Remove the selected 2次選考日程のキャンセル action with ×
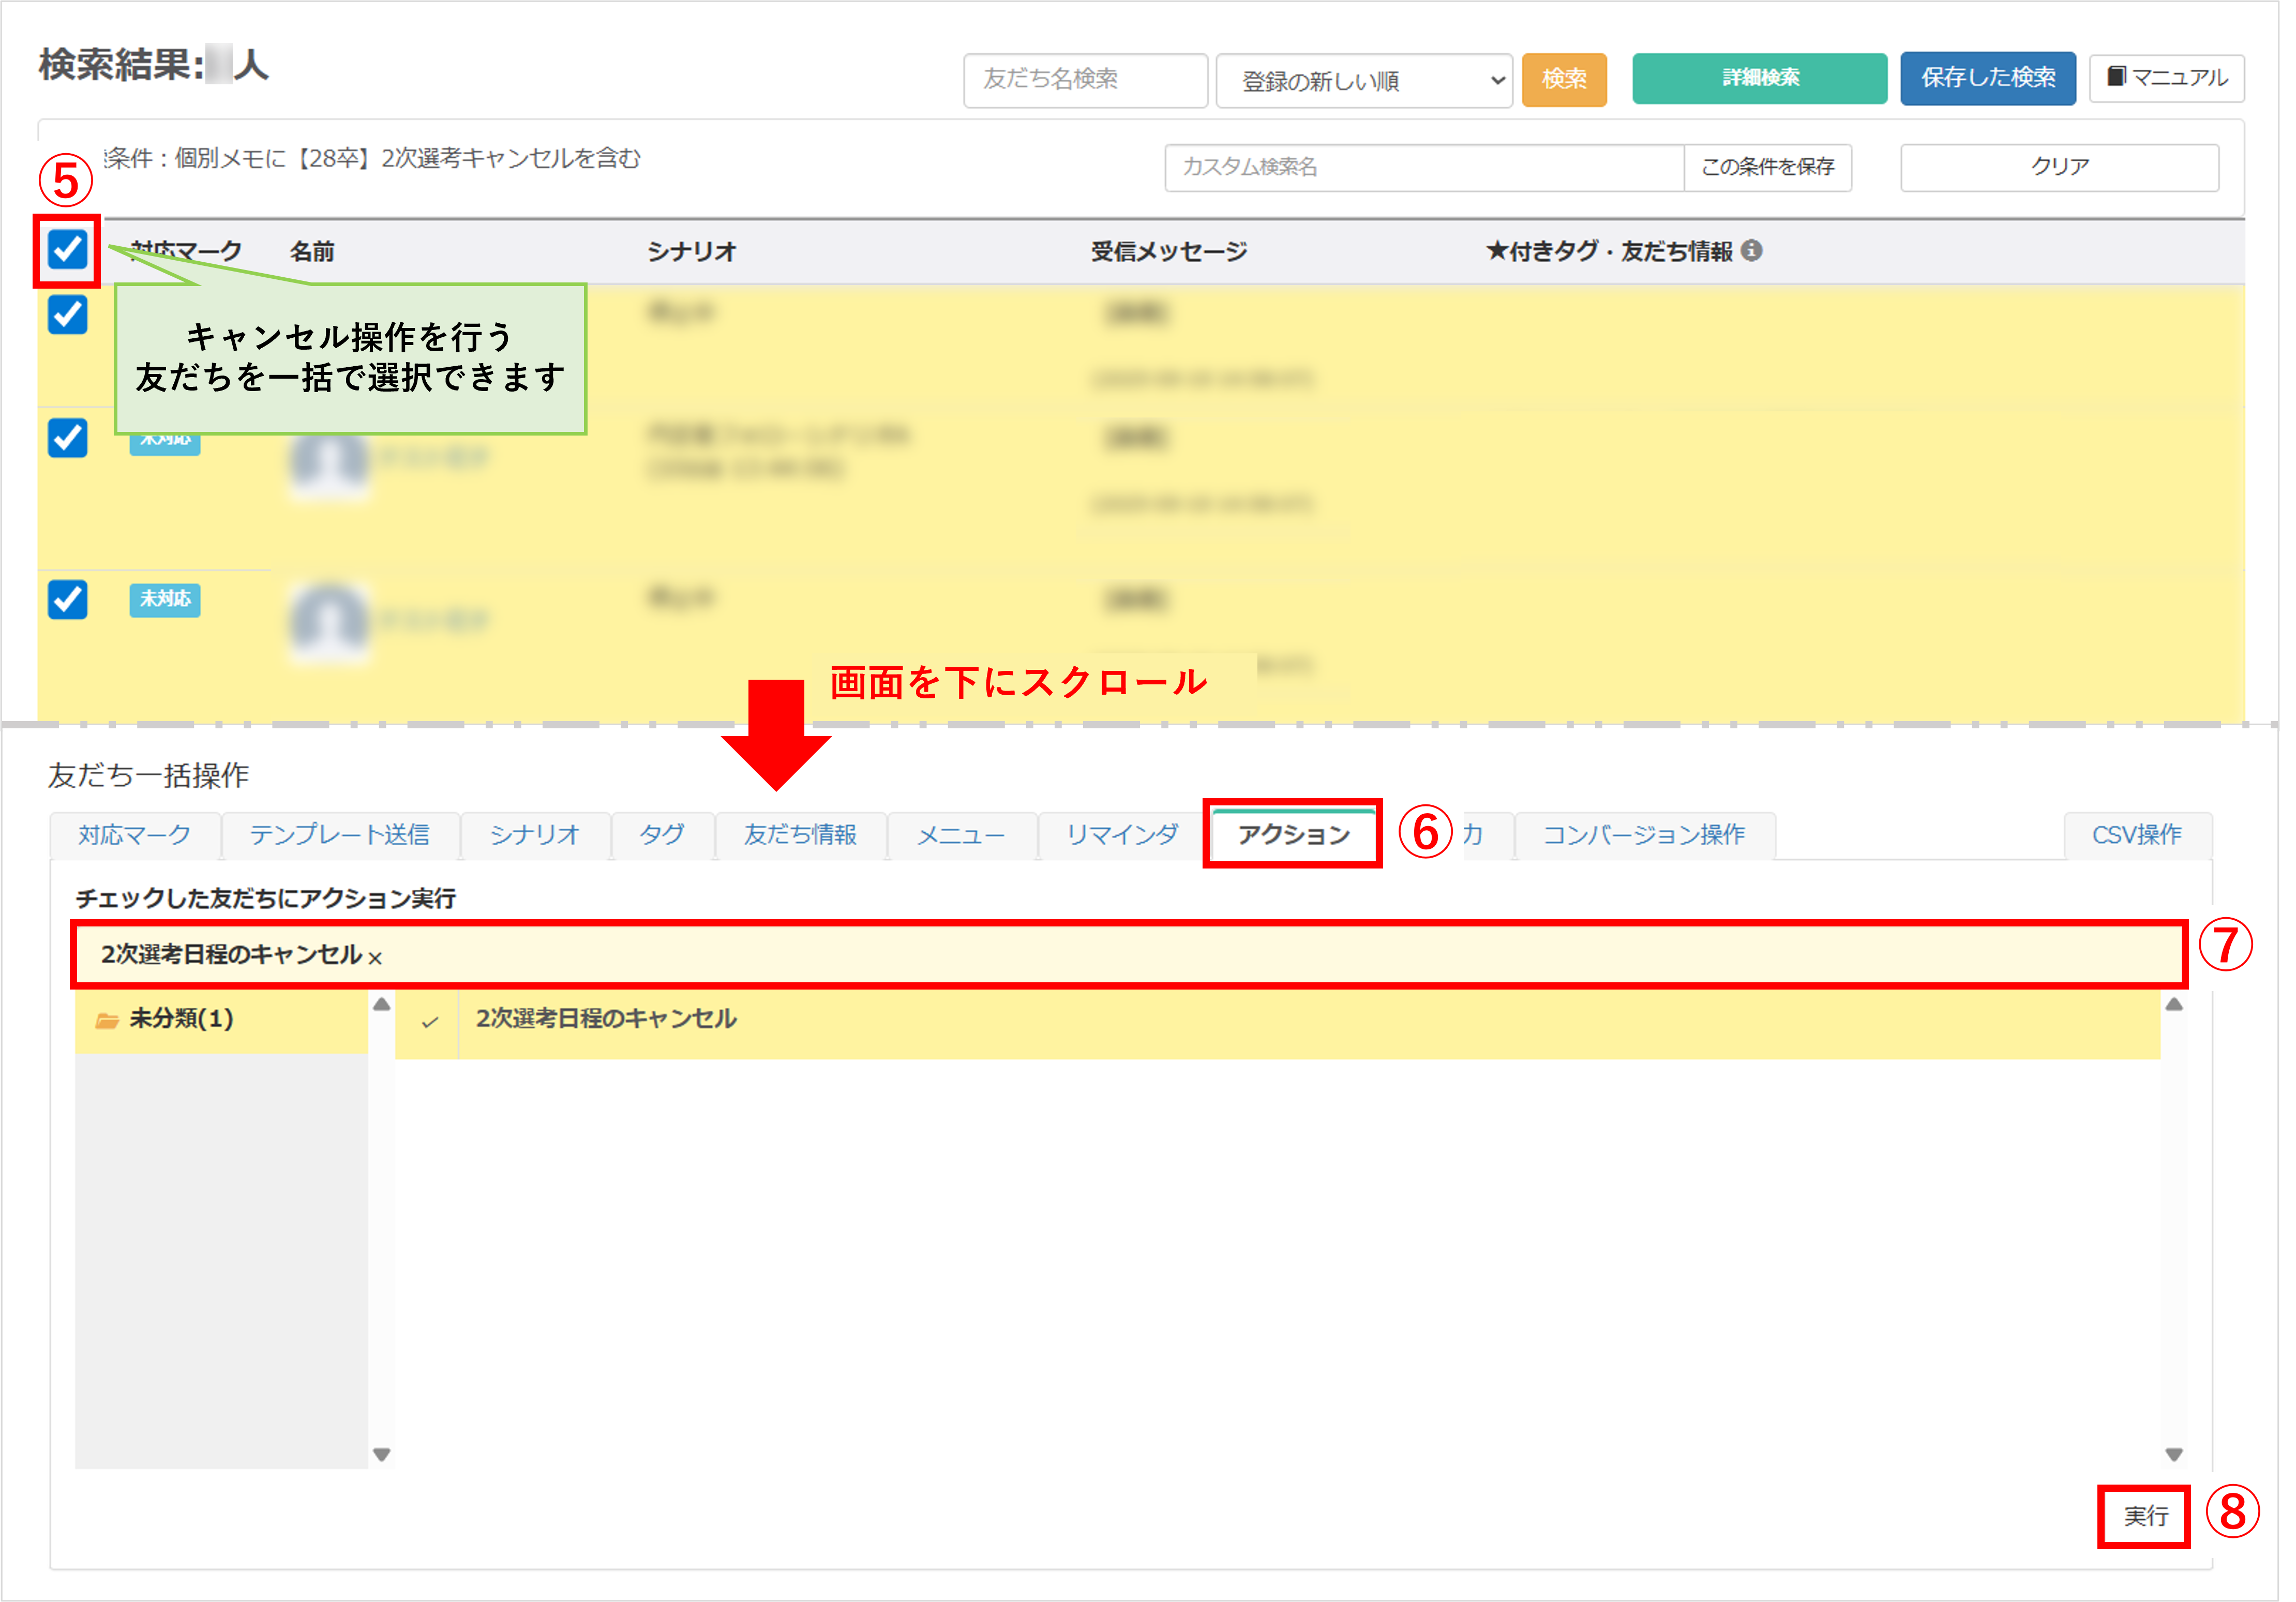 [375, 958]
